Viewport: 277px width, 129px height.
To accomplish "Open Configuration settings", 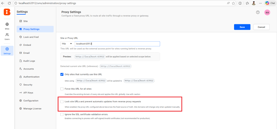I will pyautogui.click(x=35, y=101).
